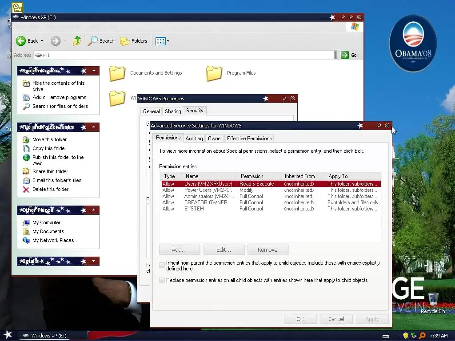The height and width of the screenshot is (341, 455).
Task: Collapse the Other Places panel
Action: (x=94, y=210)
